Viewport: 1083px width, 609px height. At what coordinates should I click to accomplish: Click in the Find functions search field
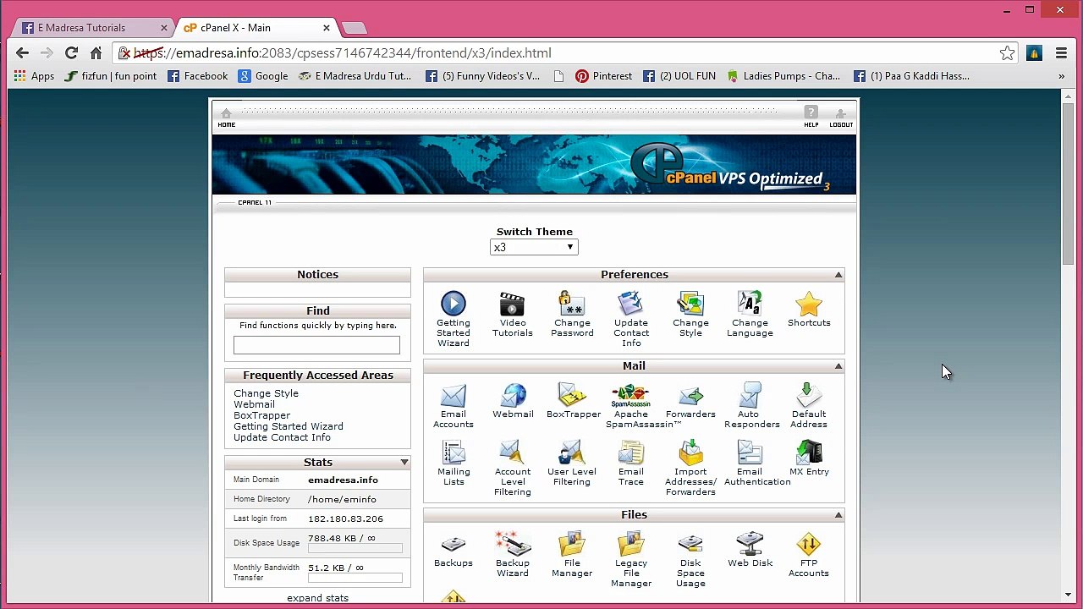coord(316,345)
